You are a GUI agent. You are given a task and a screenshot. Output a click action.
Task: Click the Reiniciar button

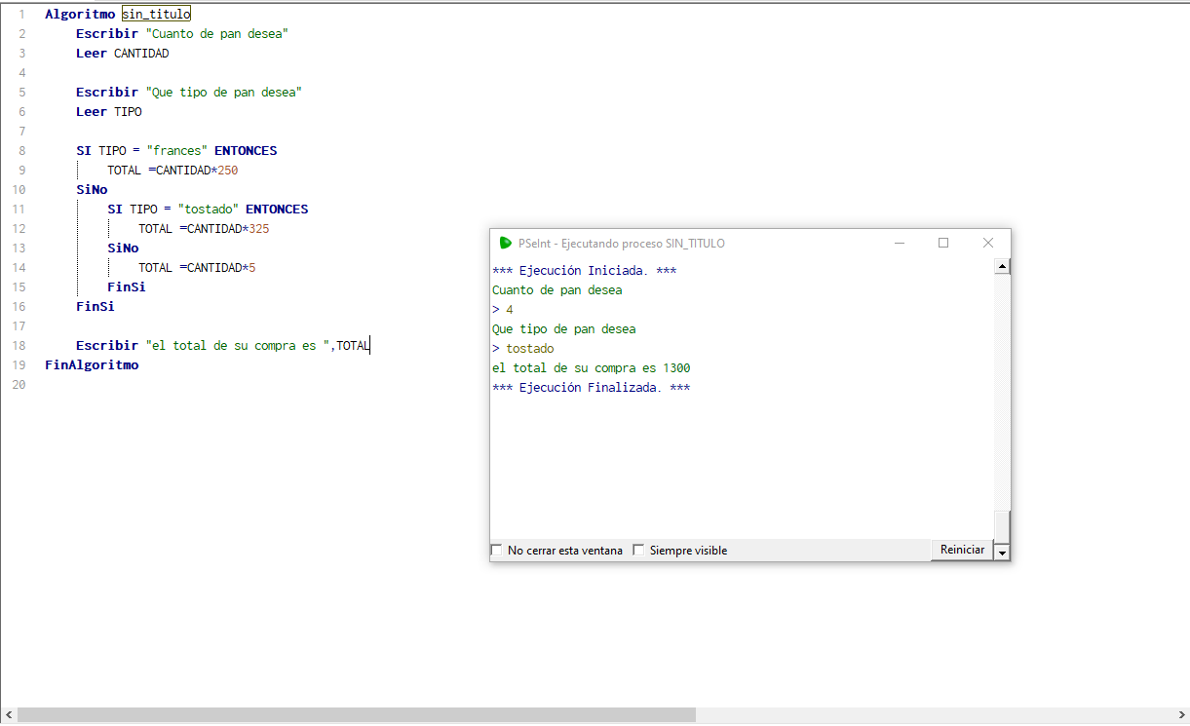click(962, 550)
